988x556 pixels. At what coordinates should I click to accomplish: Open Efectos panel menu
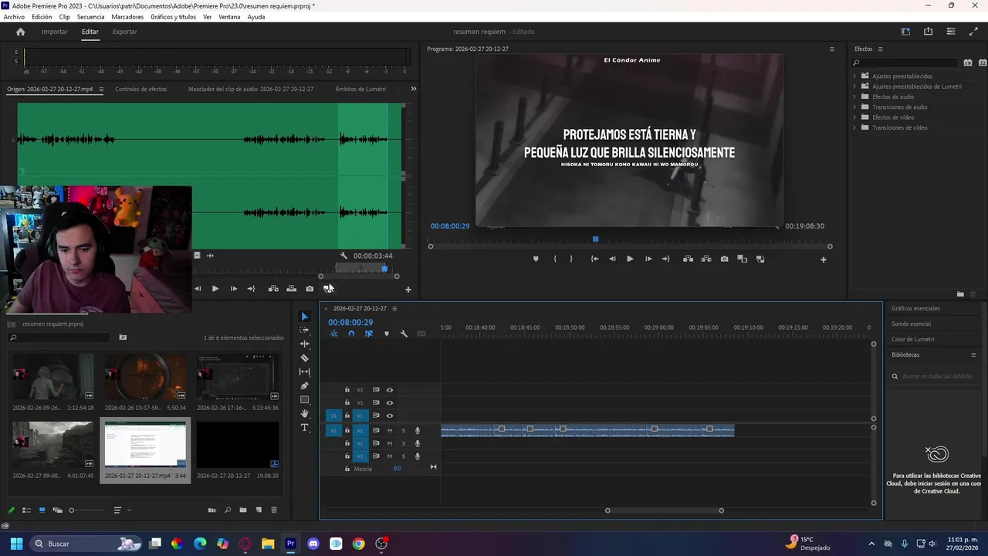click(880, 49)
